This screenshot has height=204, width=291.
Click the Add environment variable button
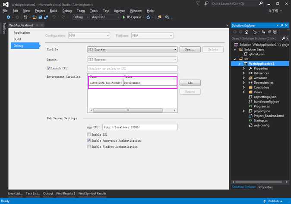coord(190,83)
